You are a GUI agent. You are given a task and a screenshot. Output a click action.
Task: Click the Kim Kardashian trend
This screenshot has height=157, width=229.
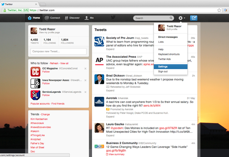point(39,119)
